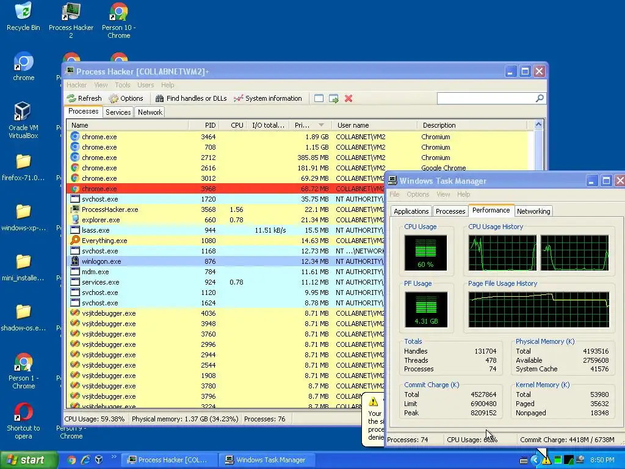Viewport: 625px width, 469px height.
Task: Select Everything.exe process row
Action: 226,241
